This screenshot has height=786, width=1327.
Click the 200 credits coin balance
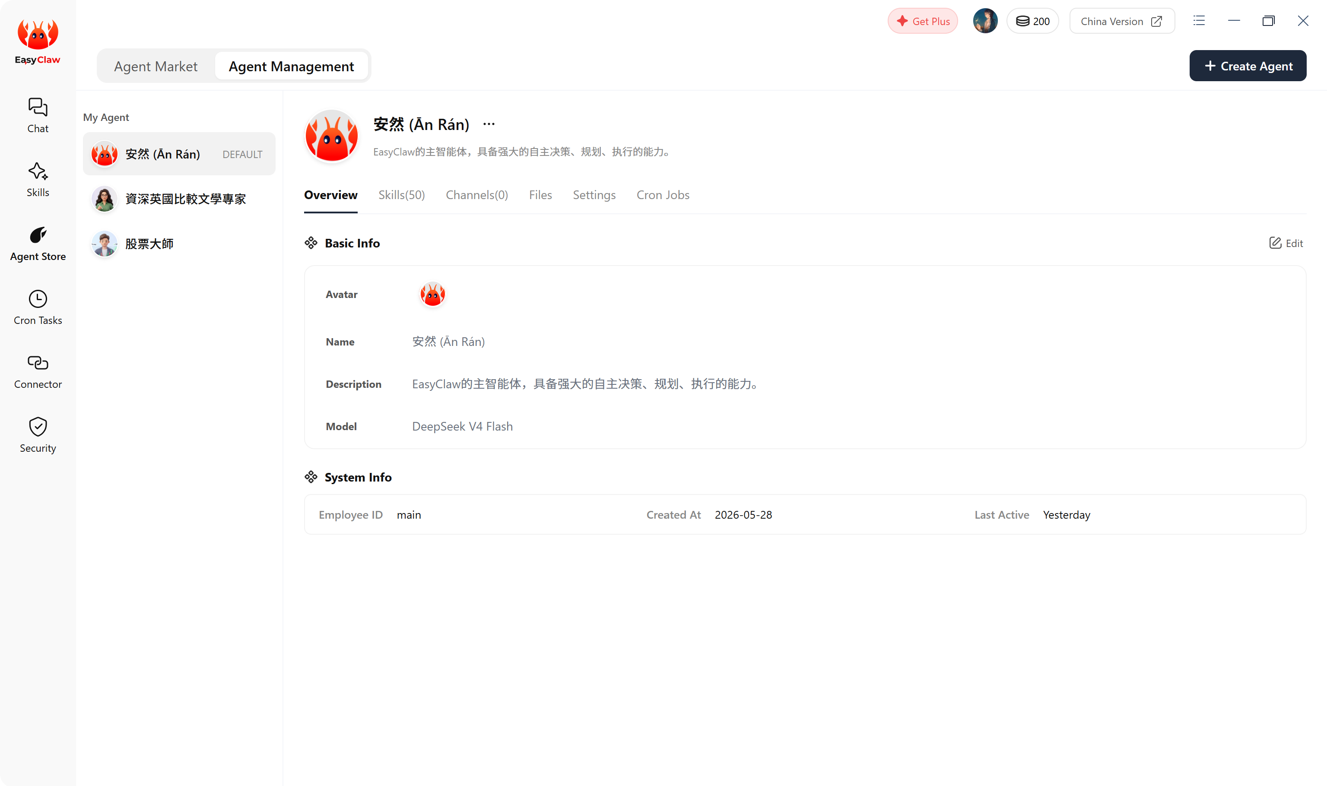(1032, 21)
